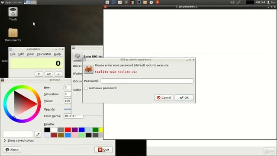Click the Quit button in gcolor2

[103, 149]
